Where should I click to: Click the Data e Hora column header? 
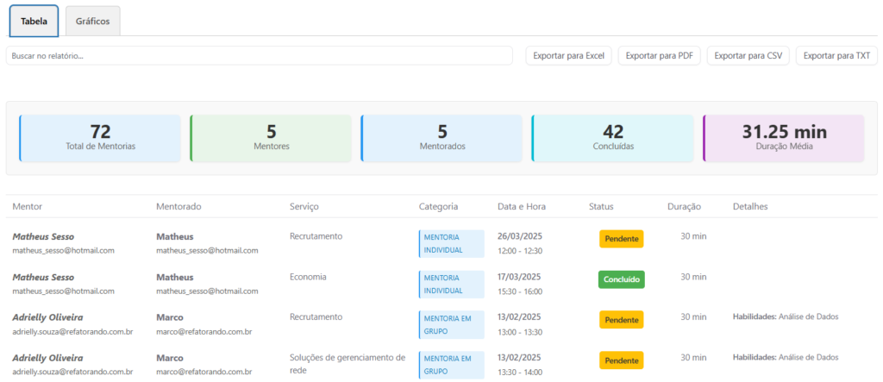coord(523,207)
